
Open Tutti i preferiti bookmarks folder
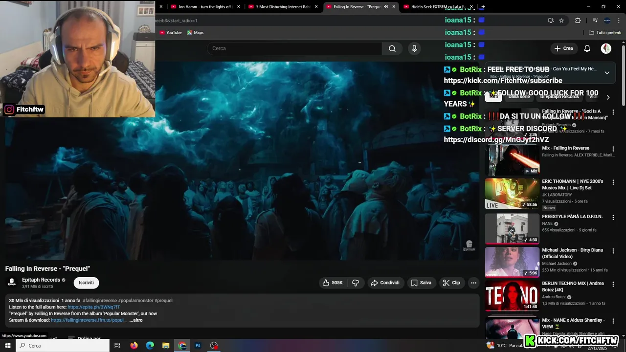point(605,33)
